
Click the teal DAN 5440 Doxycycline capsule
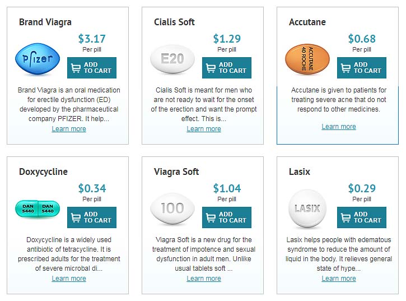[x=38, y=209]
